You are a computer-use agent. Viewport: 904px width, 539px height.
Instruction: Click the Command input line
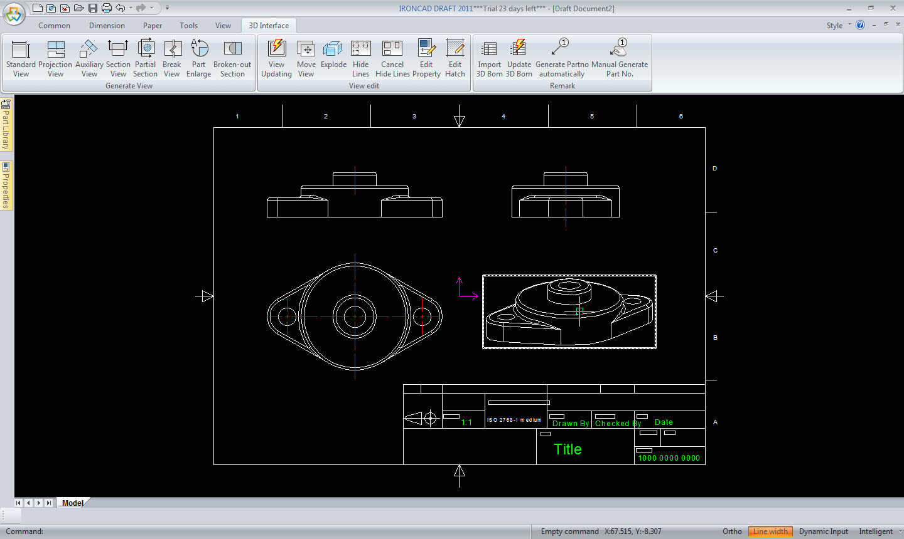(265, 531)
